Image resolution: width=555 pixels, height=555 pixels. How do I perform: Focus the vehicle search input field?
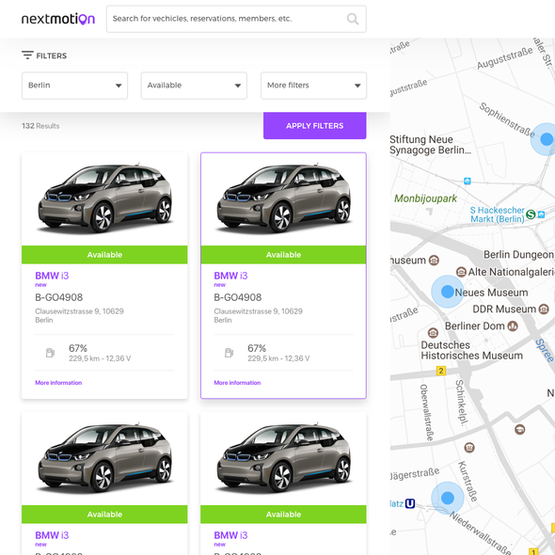pos(236,19)
